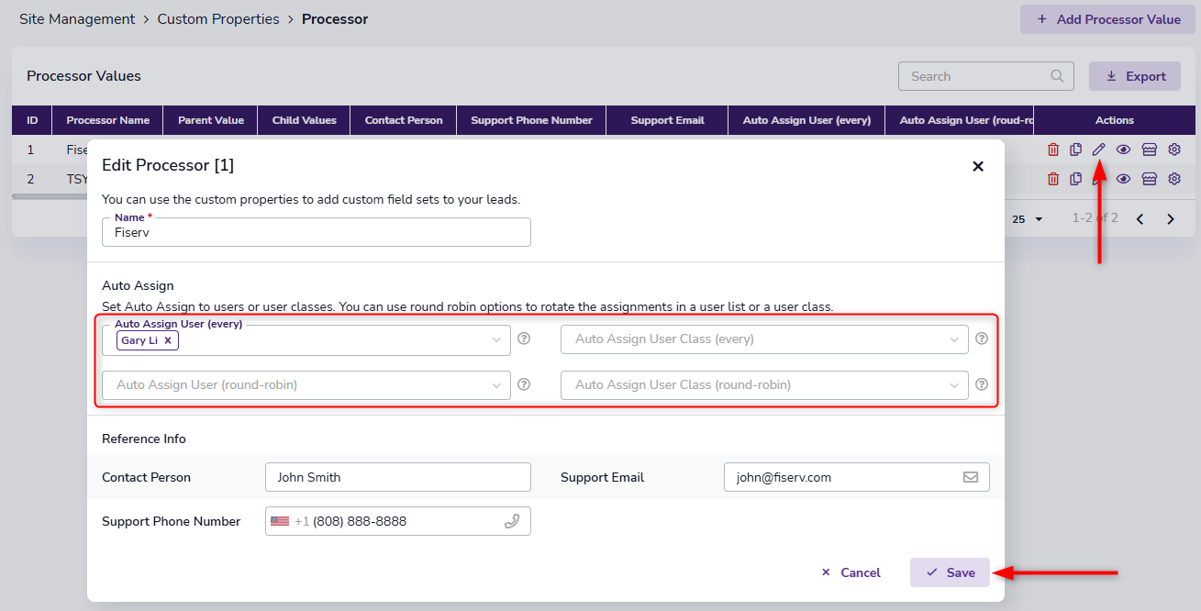Click the Support Email input field

coord(840,477)
